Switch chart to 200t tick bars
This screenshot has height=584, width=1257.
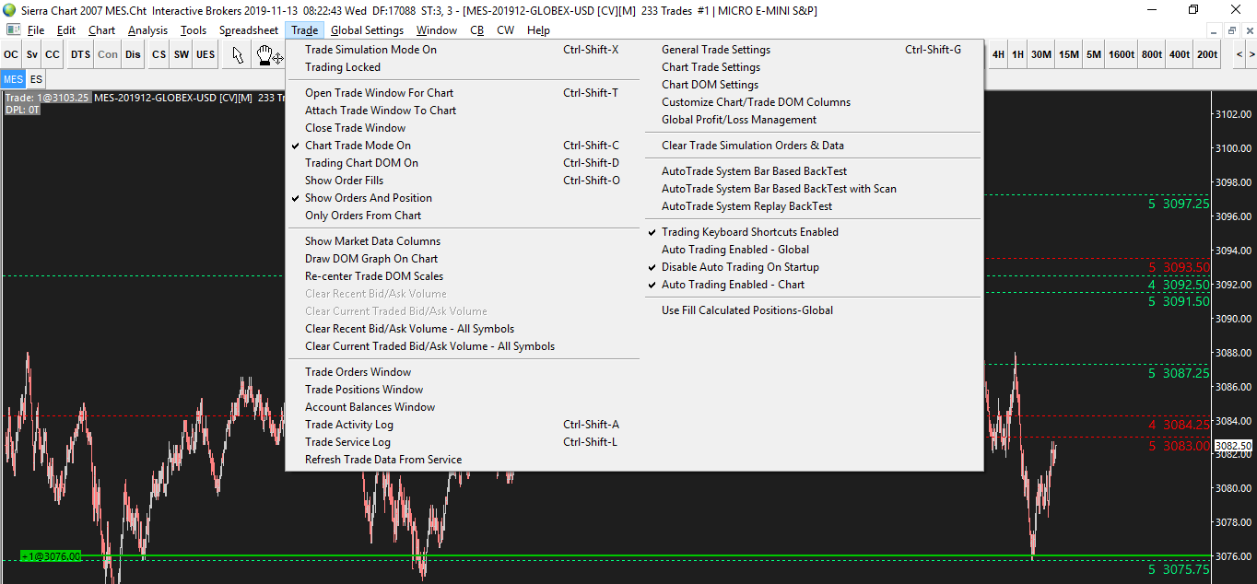click(x=1207, y=54)
